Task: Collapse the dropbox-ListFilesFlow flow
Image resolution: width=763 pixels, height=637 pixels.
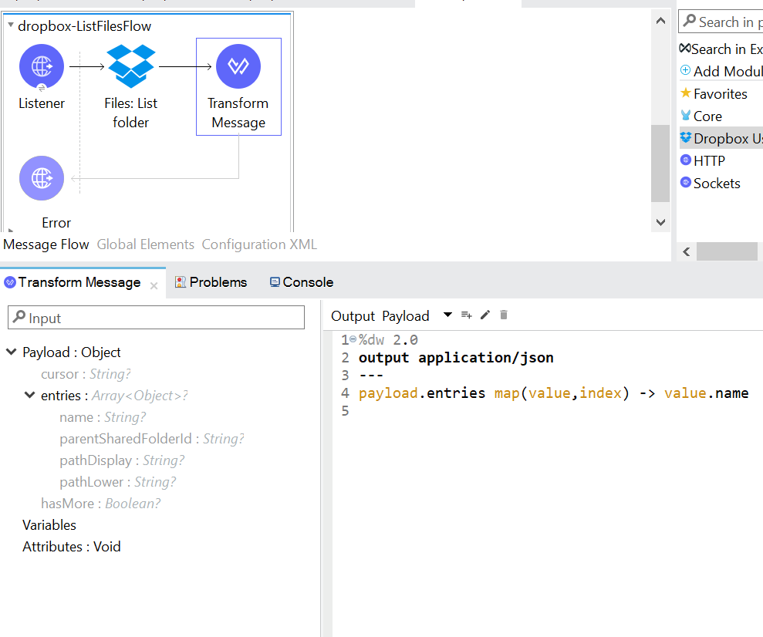Action: coord(11,26)
